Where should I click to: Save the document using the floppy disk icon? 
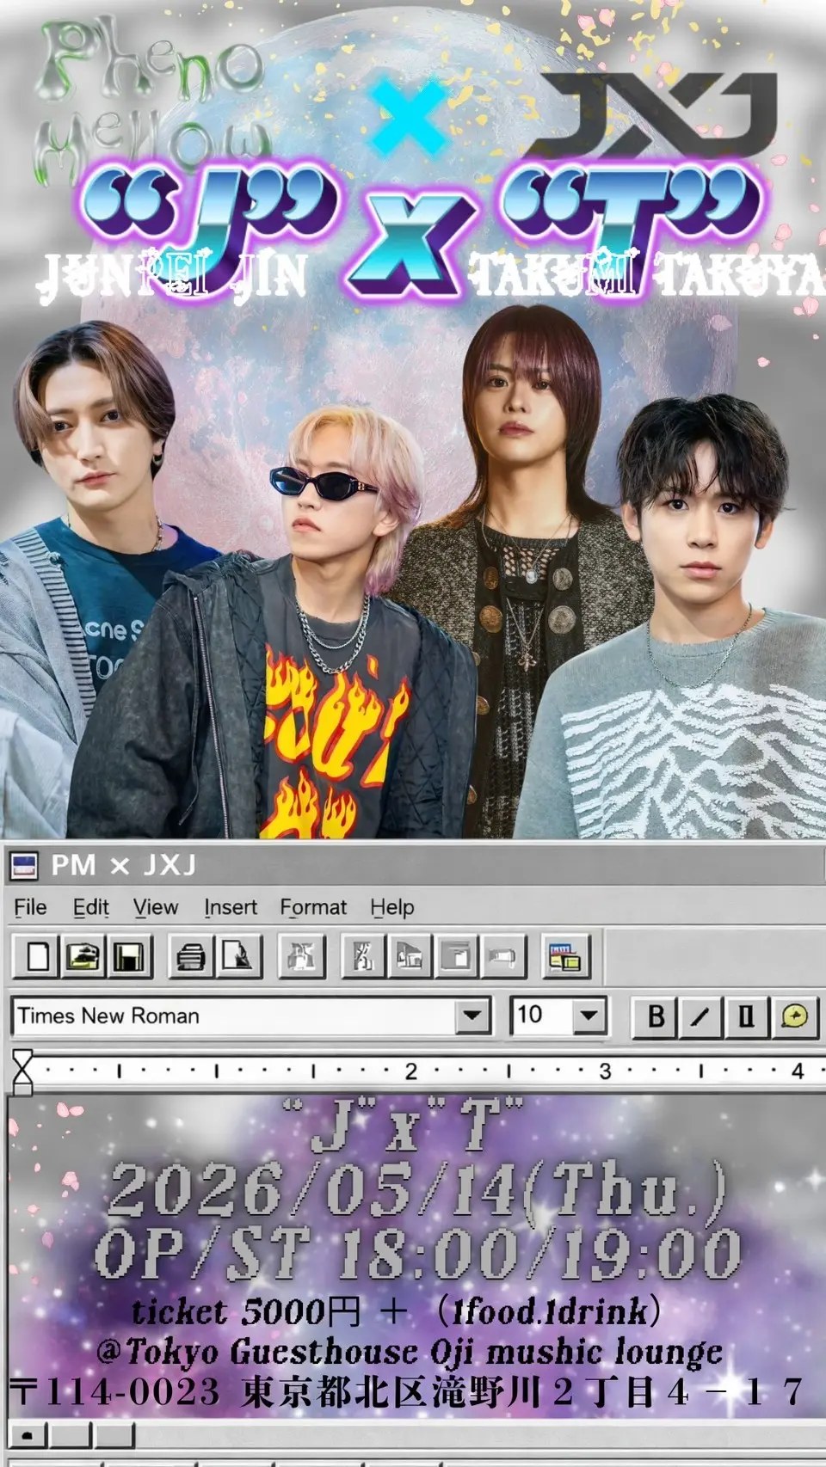pyautogui.click(x=129, y=956)
